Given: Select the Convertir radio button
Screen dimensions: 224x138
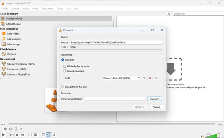Looking at the screenshot, I should coord(63,60).
